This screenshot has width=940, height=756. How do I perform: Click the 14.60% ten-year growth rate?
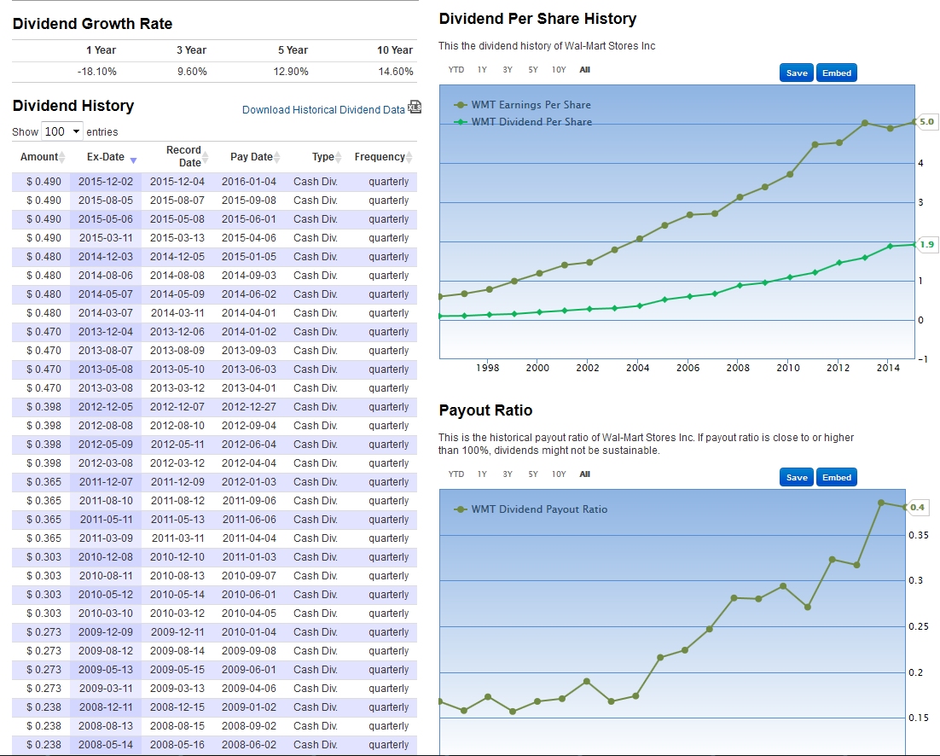pos(395,72)
